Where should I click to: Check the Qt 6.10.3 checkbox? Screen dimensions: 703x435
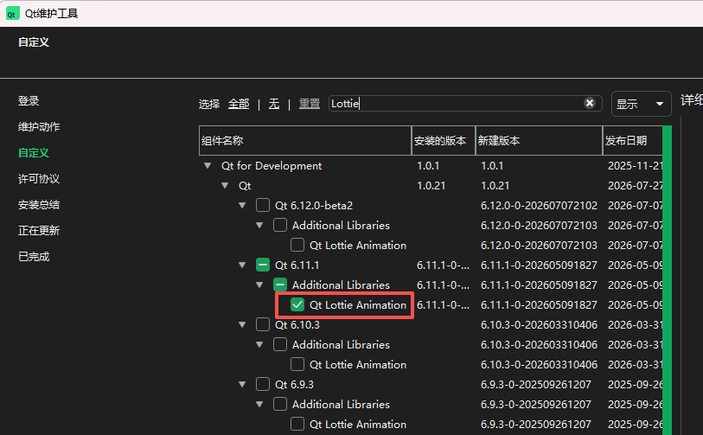[263, 324]
